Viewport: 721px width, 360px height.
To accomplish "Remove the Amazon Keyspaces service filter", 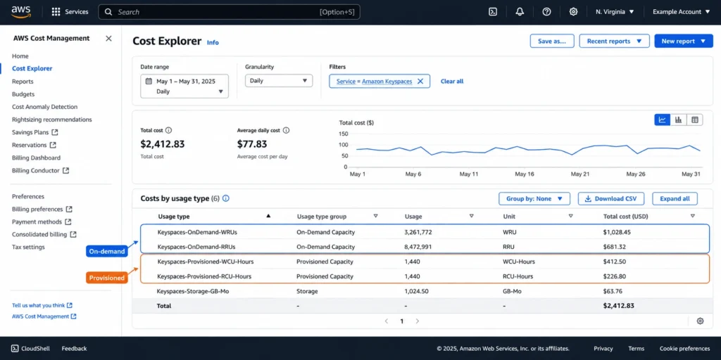I will click(420, 82).
